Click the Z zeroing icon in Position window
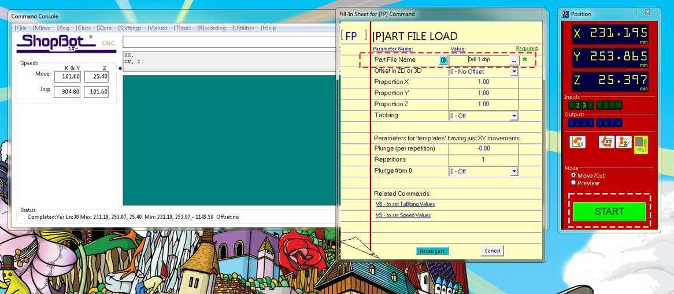This screenshot has width=674, height=294. pos(624,142)
